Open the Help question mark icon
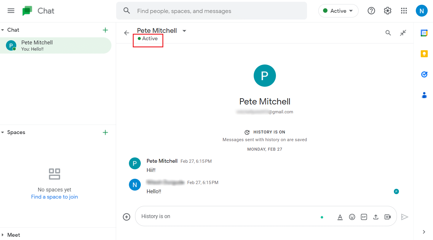Screen dimensions: 433x240 click(371, 11)
